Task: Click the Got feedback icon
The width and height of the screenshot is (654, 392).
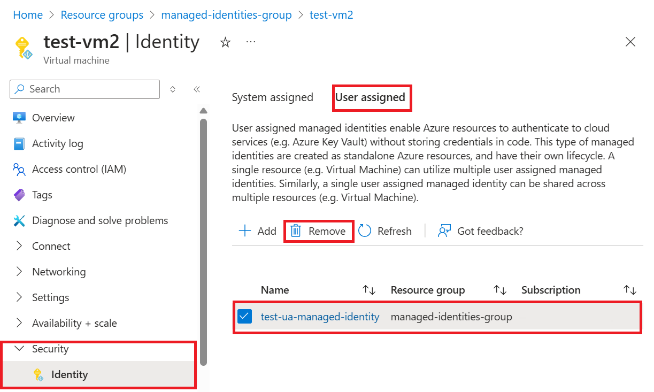Action: click(444, 230)
